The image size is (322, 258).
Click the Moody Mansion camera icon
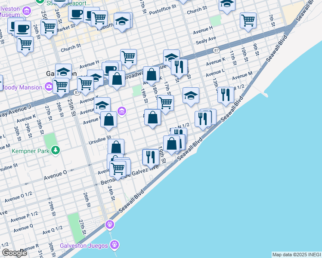tap(49, 86)
